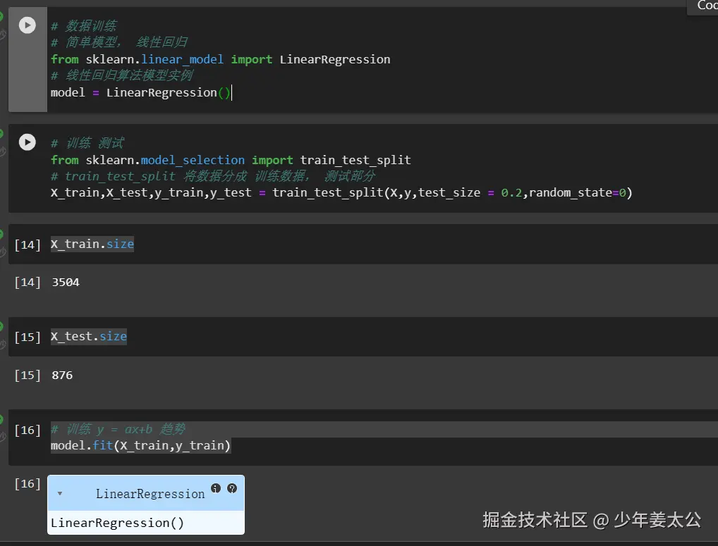This screenshot has width=718, height=546.
Task: Click the input cell number [14] label
Action: coord(28,244)
